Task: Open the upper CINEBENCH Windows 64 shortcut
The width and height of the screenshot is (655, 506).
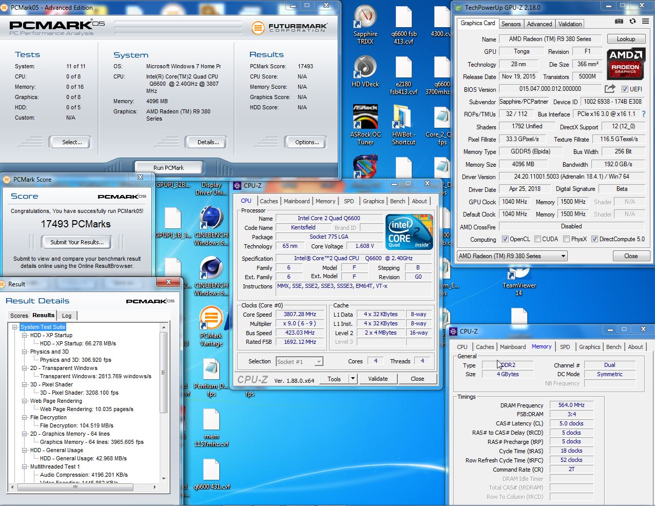Action: pyautogui.click(x=211, y=226)
